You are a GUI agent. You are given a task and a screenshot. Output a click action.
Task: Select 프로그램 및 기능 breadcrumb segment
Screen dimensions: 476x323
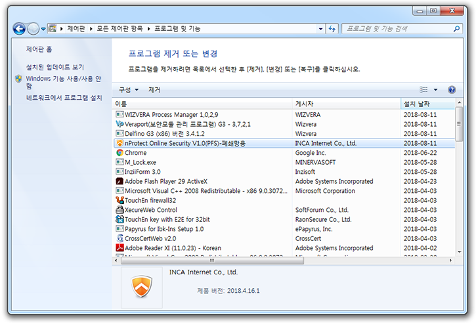[x=177, y=29]
